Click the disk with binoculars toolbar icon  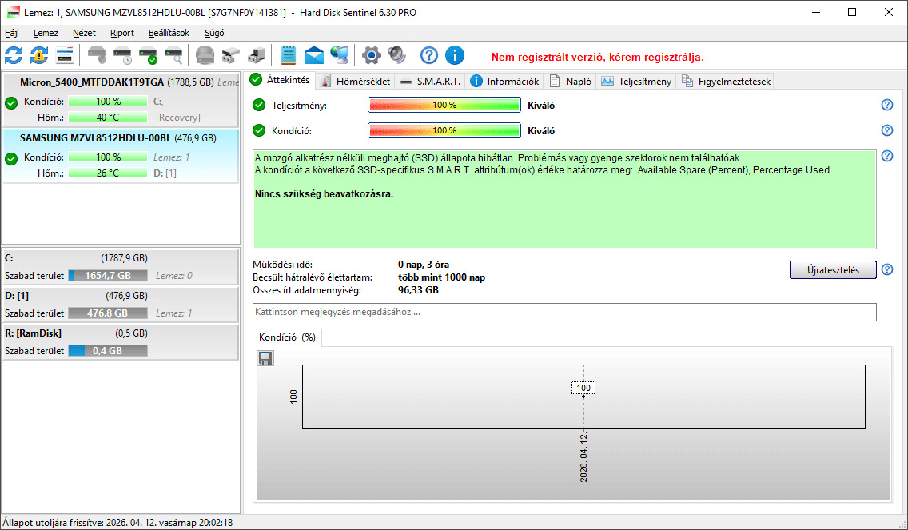coord(230,56)
